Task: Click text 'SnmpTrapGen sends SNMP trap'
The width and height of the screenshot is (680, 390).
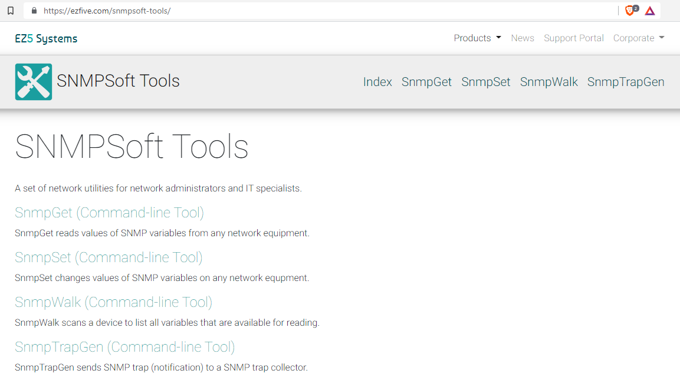Action: click(82, 368)
